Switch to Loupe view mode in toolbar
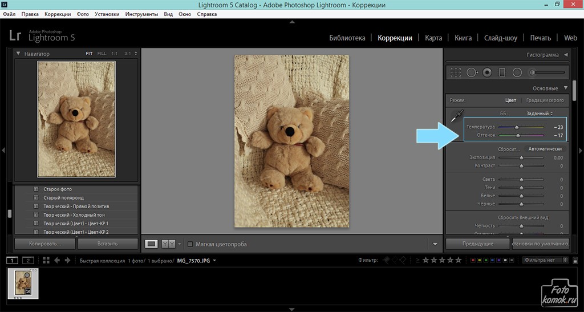The image size is (584, 312). tap(151, 244)
